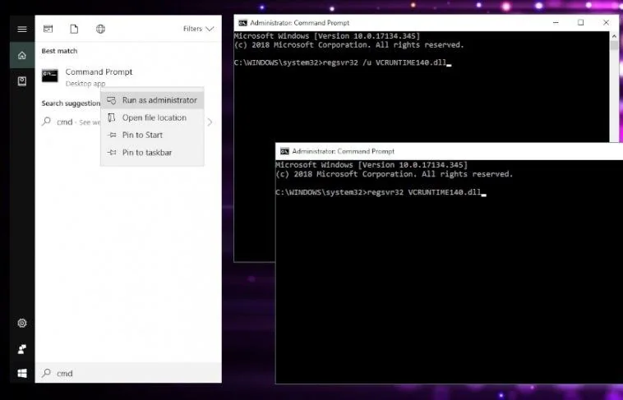This screenshot has width=623, height=400.
Task: Select Pin to Start option
Action: (x=152, y=135)
